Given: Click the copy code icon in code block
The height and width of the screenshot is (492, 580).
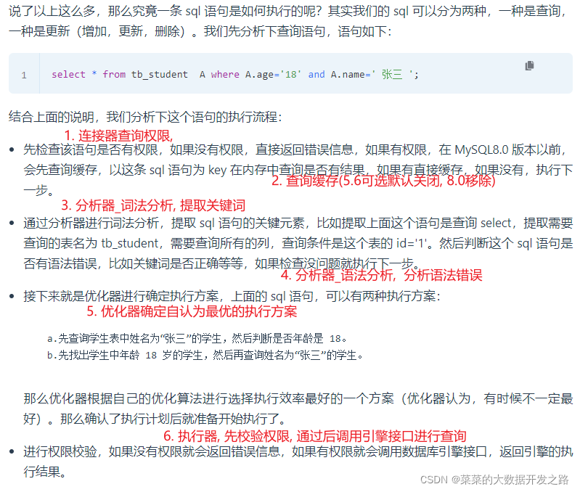Looking at the screenshot, I should [529, 66].
